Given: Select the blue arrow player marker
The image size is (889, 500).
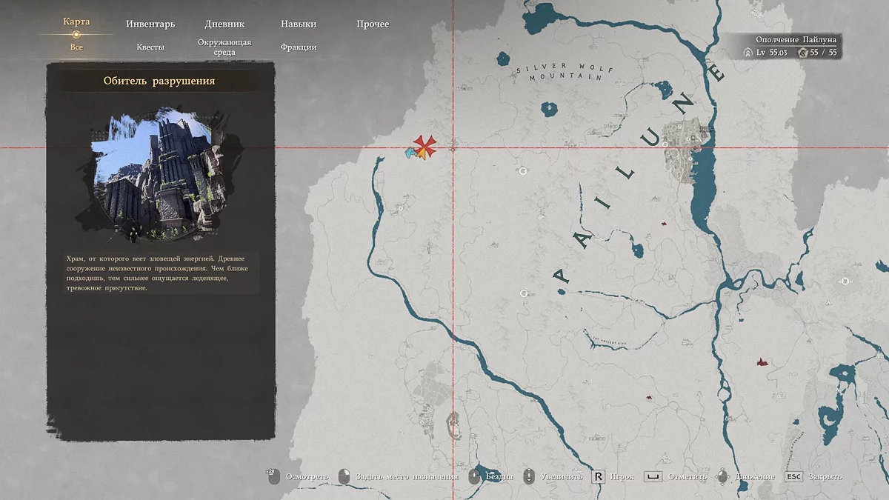Looking at the screenshot, I should pos(409,153).
